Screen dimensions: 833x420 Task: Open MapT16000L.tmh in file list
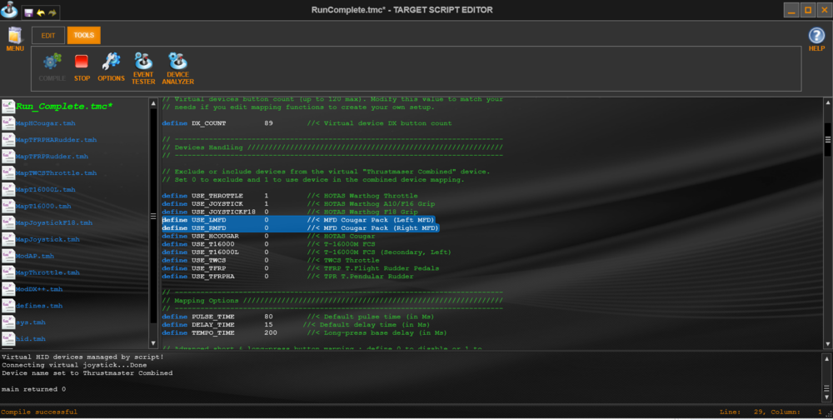(46, 189)
